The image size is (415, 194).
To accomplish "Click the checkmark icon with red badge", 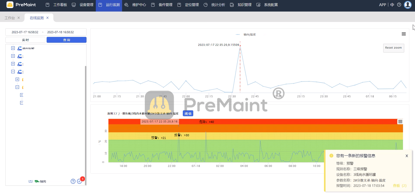I will coord(79,181).
